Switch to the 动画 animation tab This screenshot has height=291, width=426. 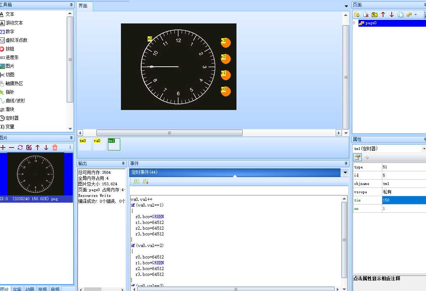(30, 289)
